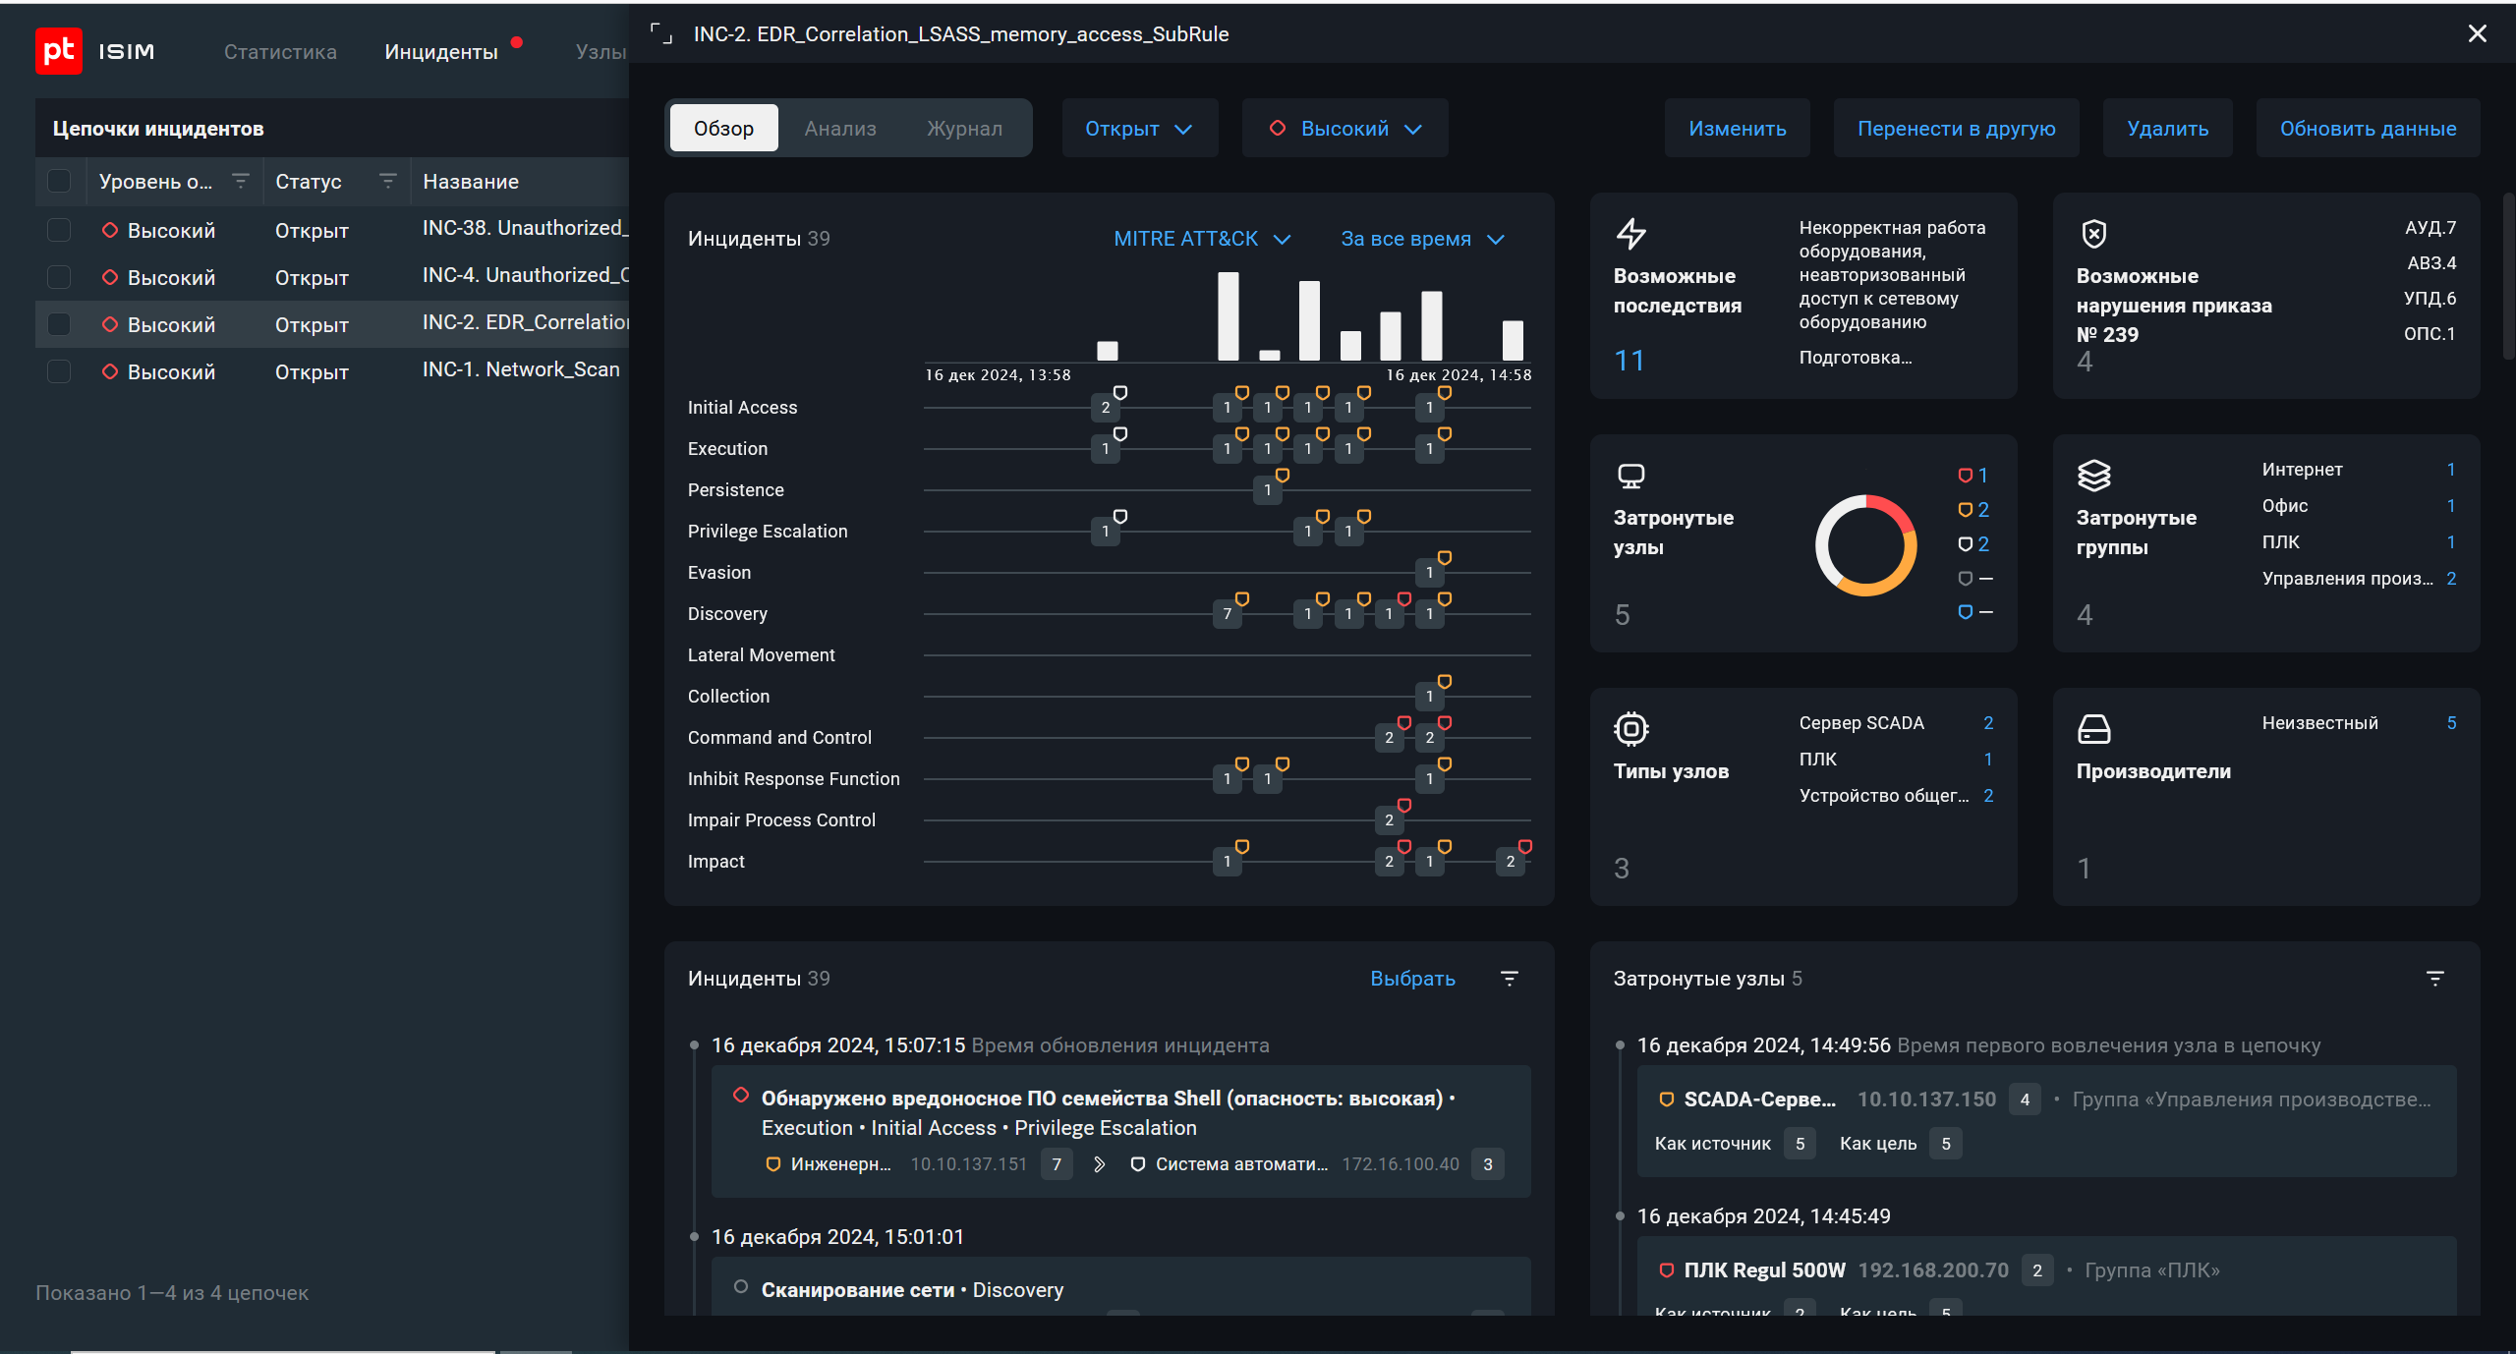This screenshot has width=2516, height=1354.
Task: Expand the MITRE ATT&CK dropdown
Action: tap(1201, 239)
